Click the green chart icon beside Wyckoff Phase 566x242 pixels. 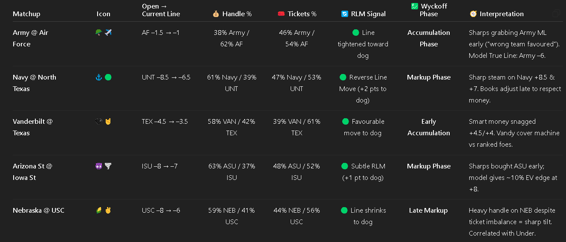pyautogui.click(x=414, y=6)
